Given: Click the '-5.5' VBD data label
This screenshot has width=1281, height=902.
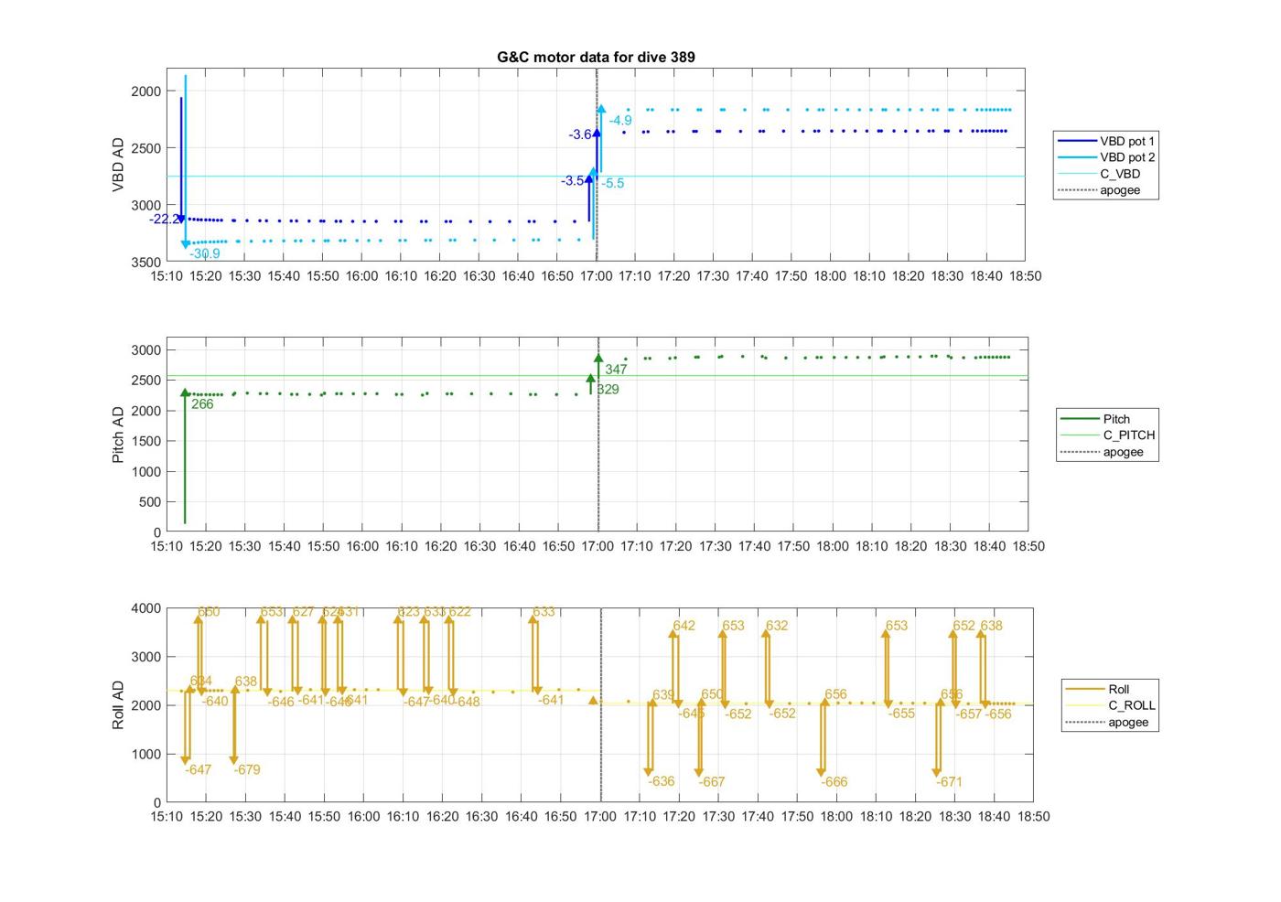Looking at the screenshot, I should pos(613,184).
